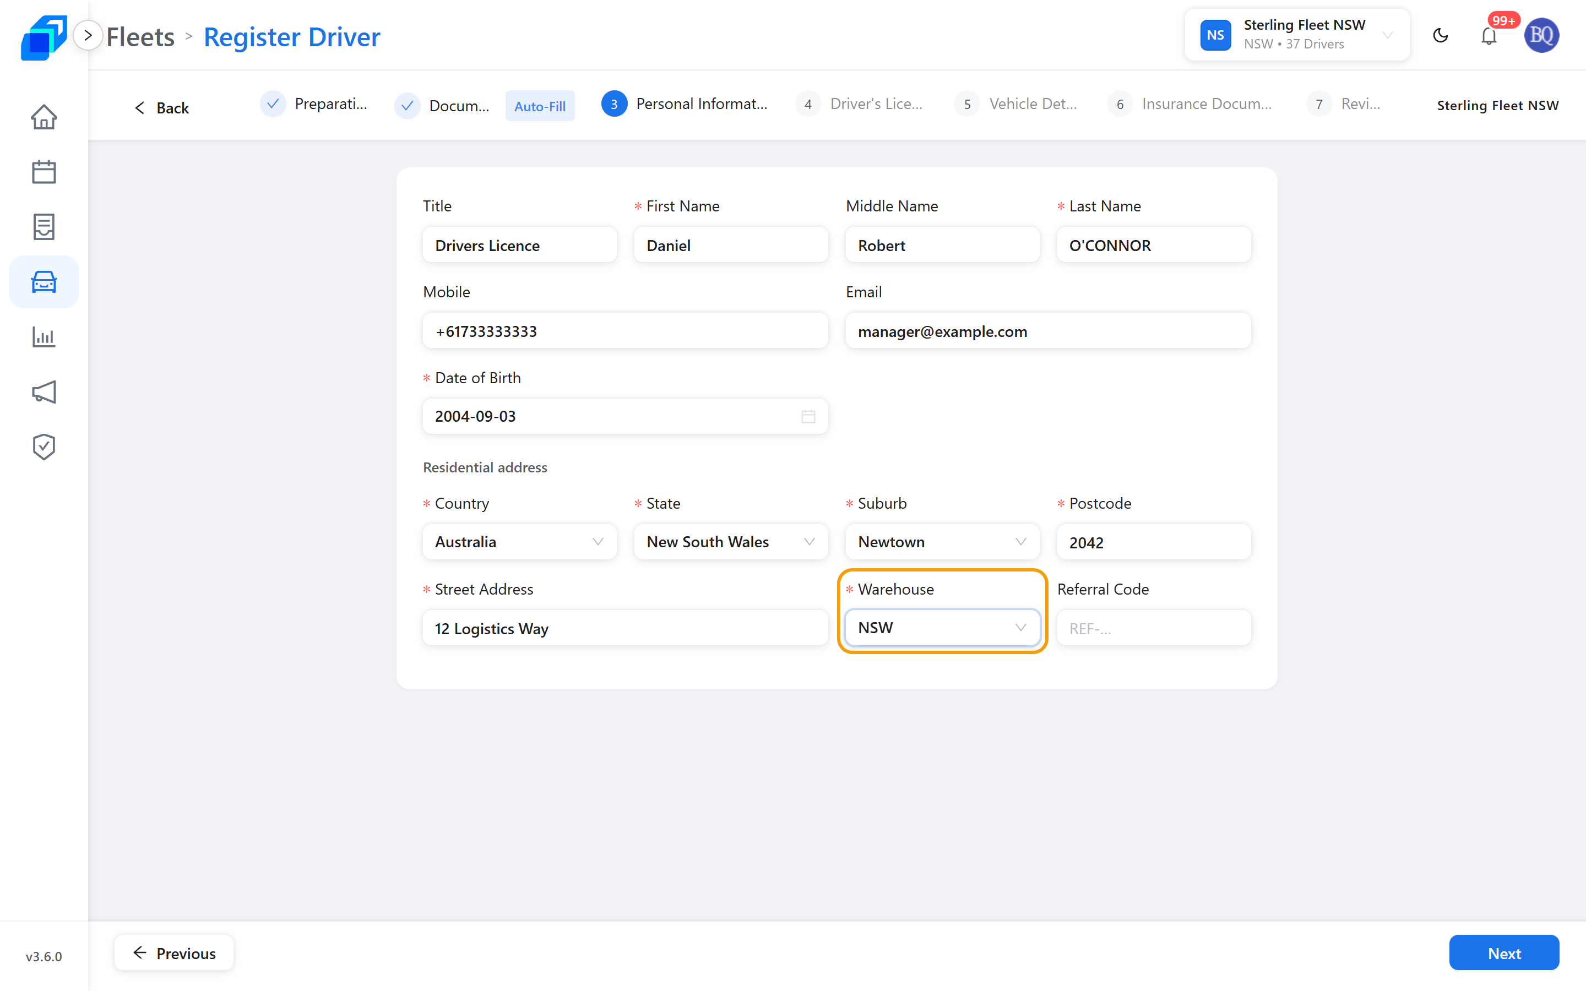Viewport: 1586px width, 991px height.
Task: Click the NS fleet badge
Action: pyautogui.click(x=1216, y=35)
